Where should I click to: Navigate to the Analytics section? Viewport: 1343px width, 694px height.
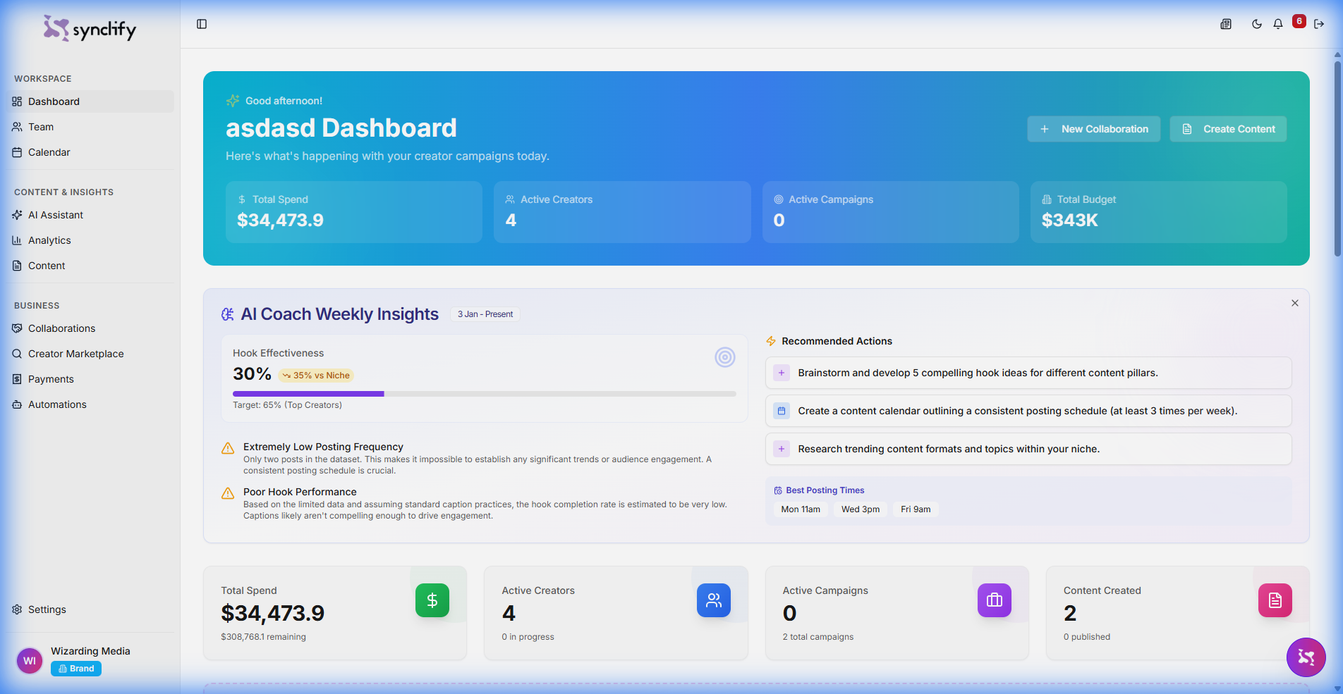tap(49, 240)
